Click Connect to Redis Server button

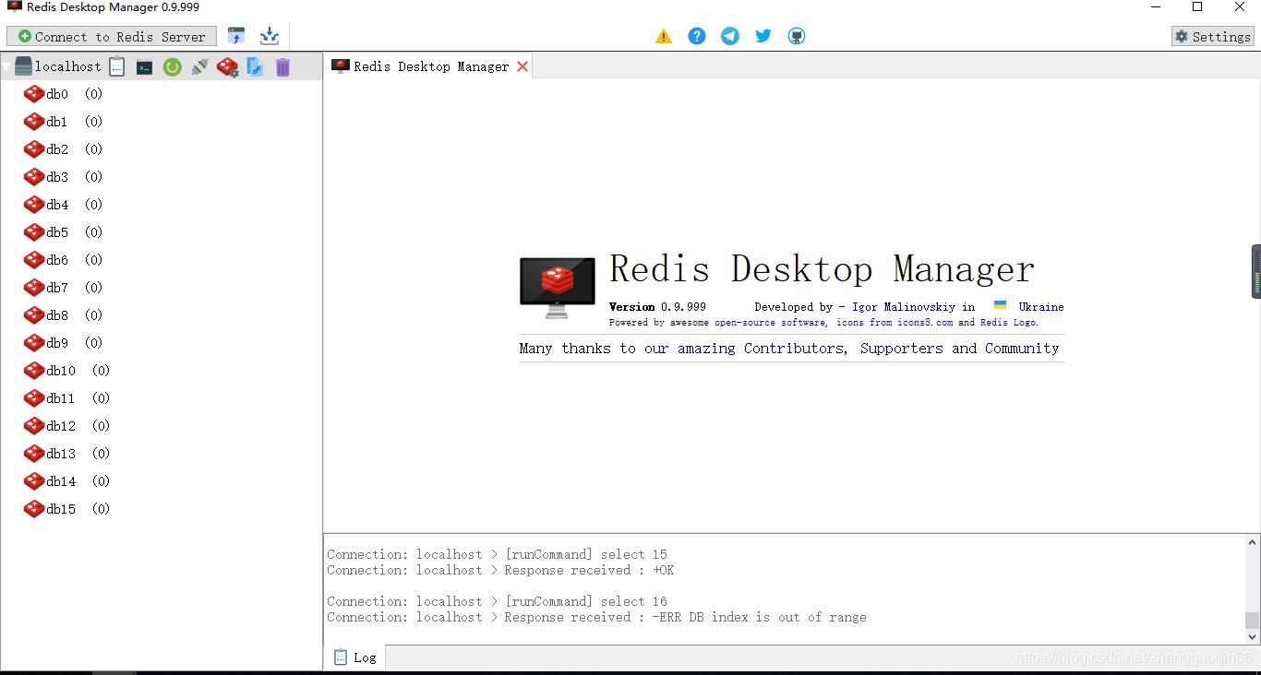click(112, 36)
